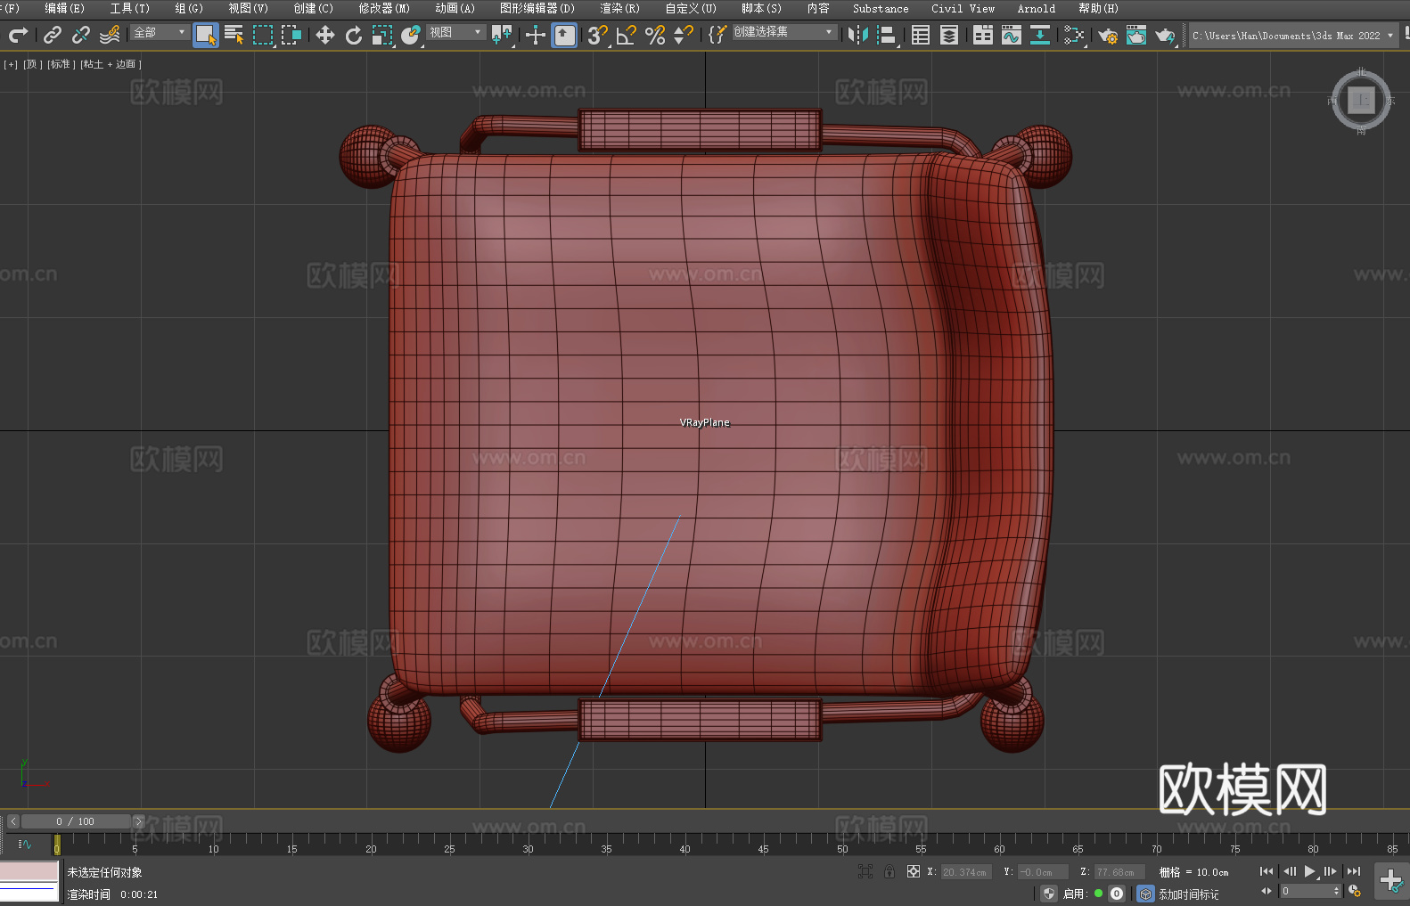Open the Civil View menu
Screen dimensions: 1410x906
coord(963,8)
